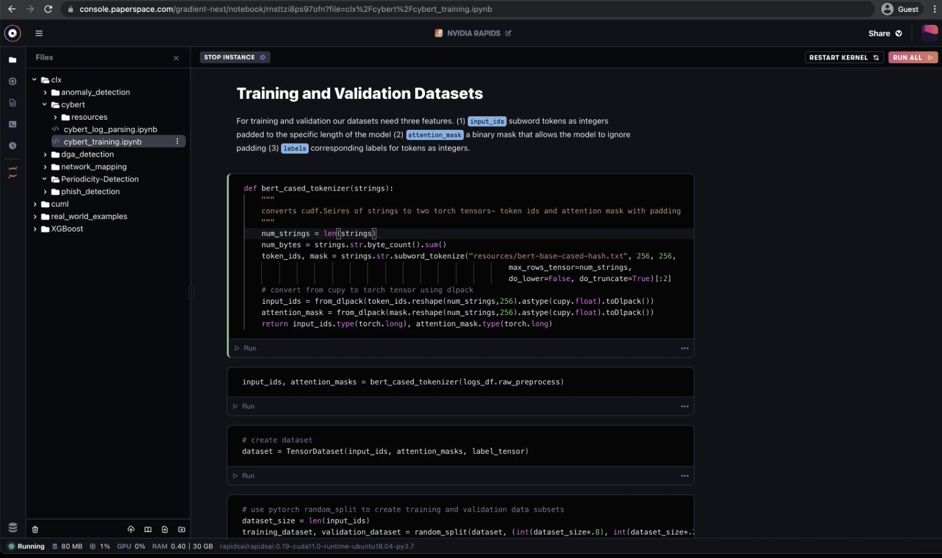Click the 80 MB storage status
The width and height of the screenshot is (942, 558).
click(x=67, y=546)
